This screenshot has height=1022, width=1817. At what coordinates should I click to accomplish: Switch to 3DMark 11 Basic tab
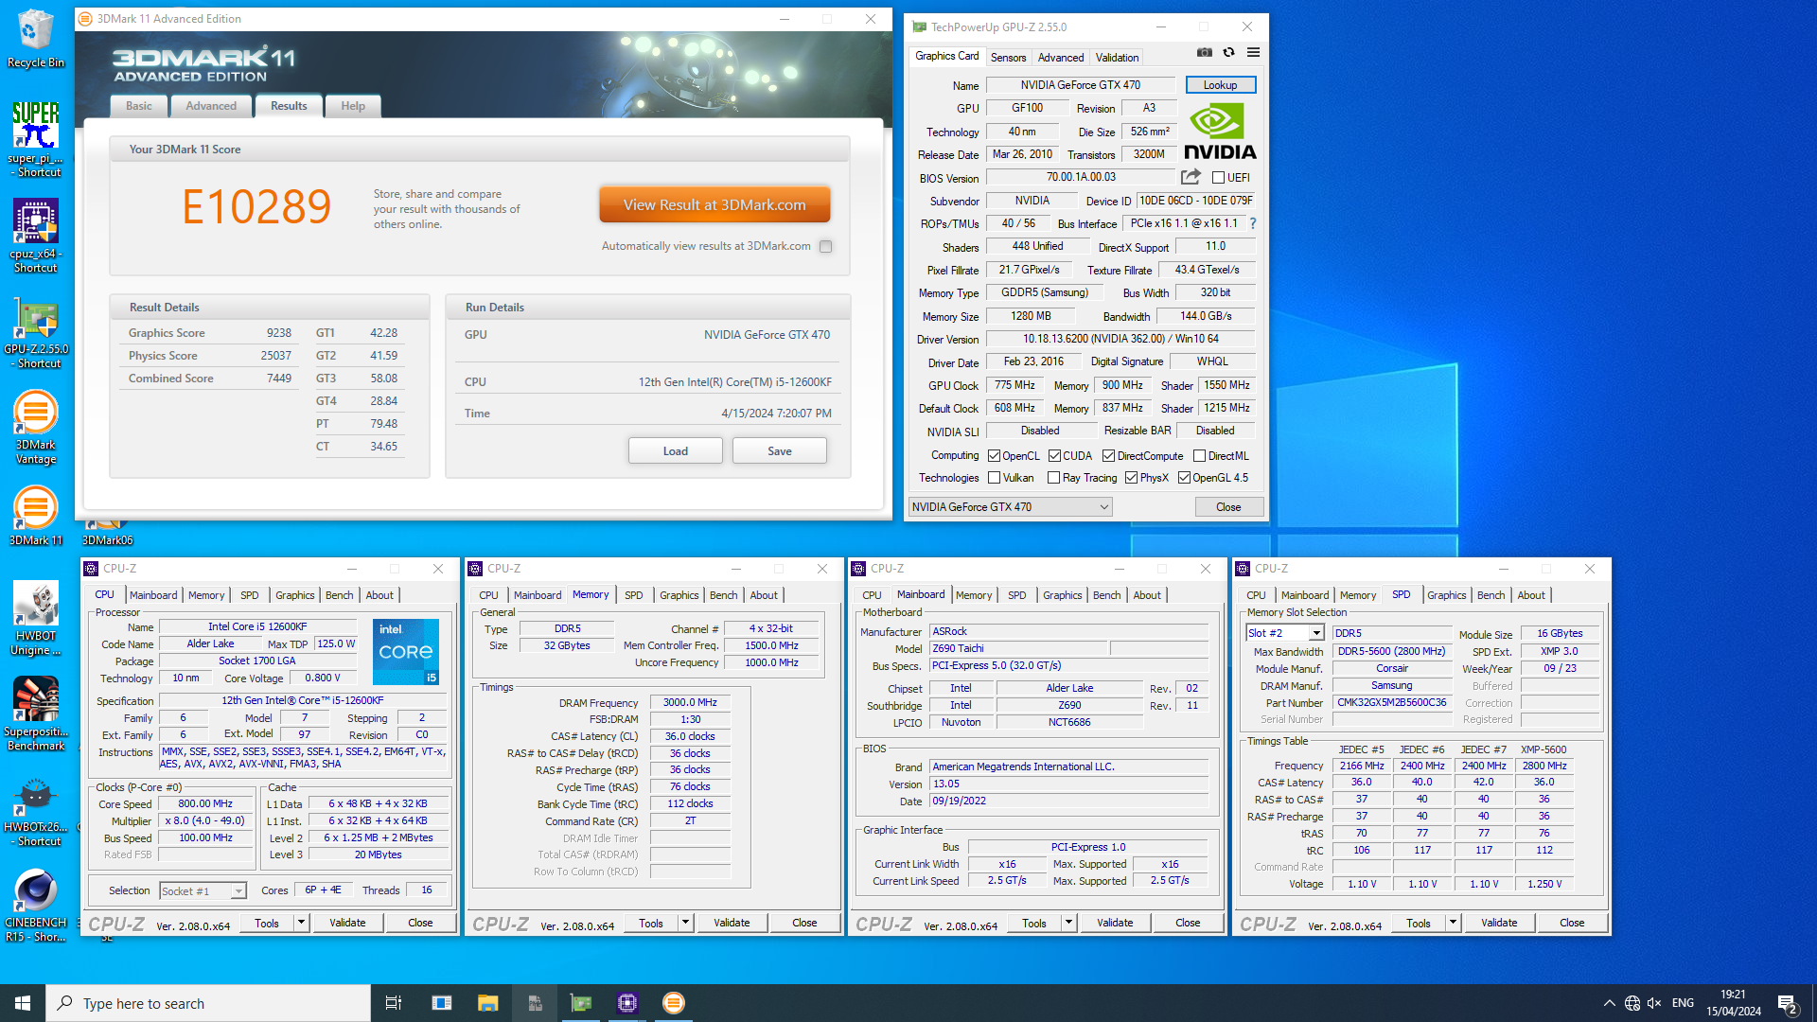point(139,106)
